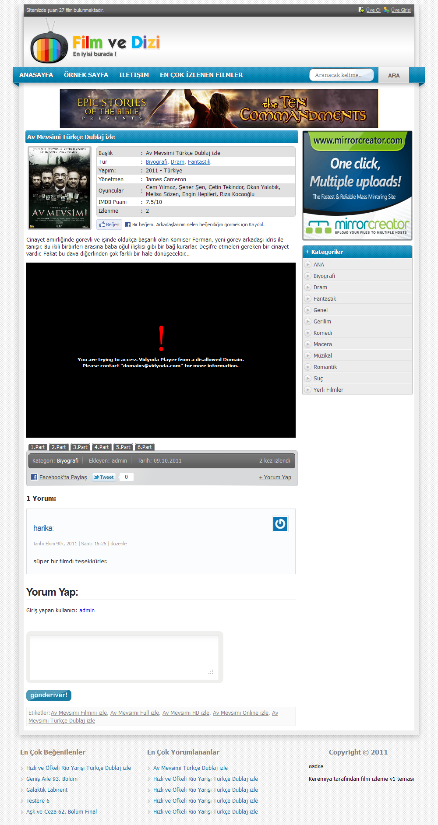The height and width of the screenshot is (825, 438).
Task: Click the mirrorcreator sidebar advertisement
Action: [x=357, y=186]
